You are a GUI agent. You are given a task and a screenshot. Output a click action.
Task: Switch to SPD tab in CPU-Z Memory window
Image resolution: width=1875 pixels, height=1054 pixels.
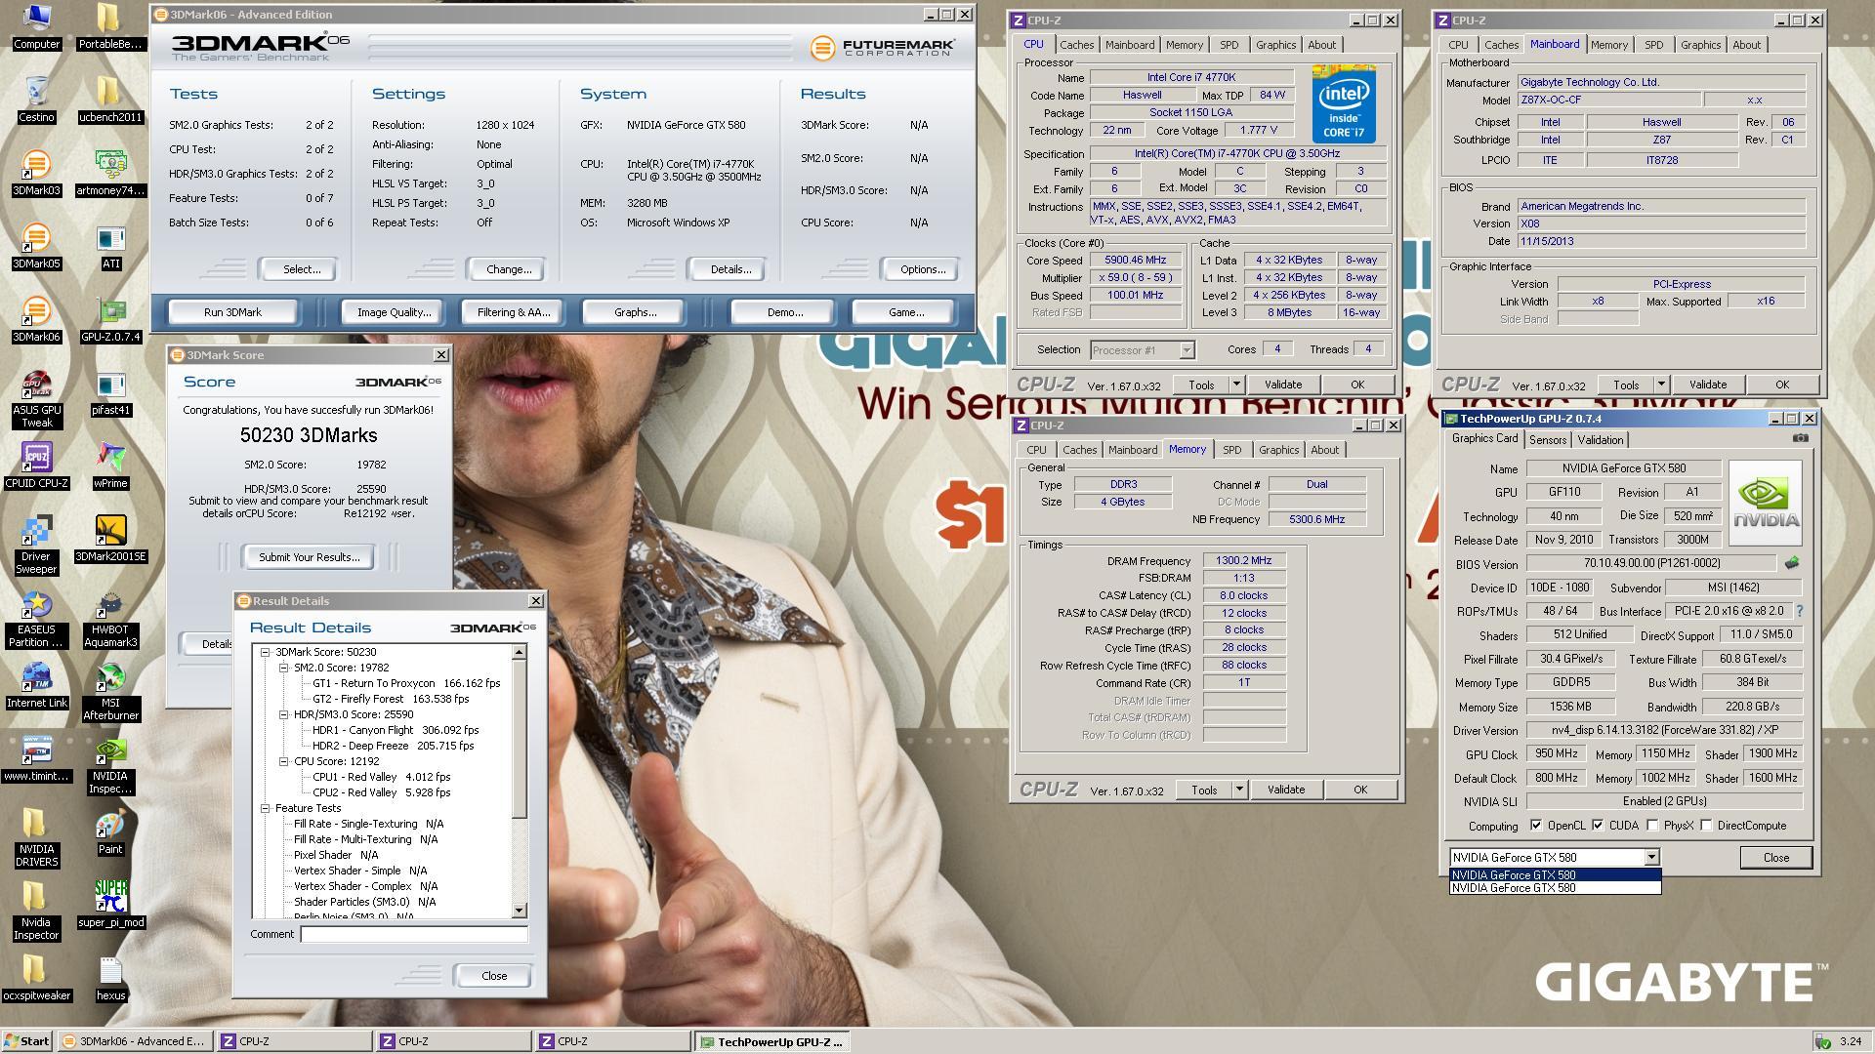pos(1231,450)
